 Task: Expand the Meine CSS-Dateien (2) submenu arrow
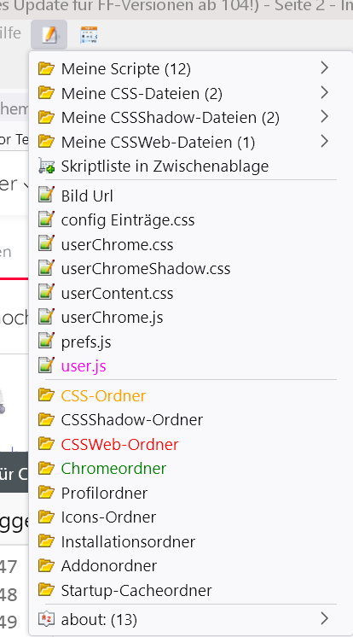click(324, 92)
